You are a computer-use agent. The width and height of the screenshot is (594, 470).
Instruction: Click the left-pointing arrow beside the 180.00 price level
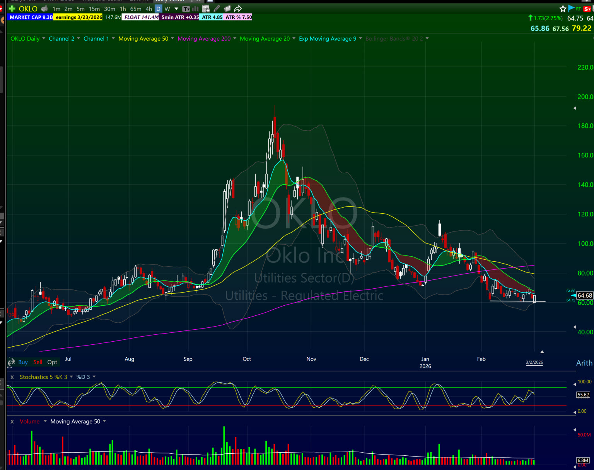[x=575, y=108]
